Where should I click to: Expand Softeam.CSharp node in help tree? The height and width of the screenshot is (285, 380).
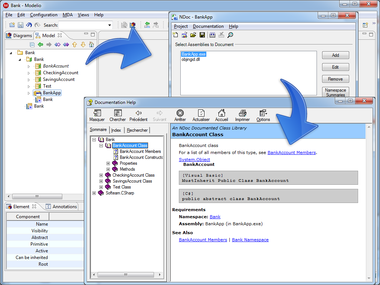[x=94, y=193]
